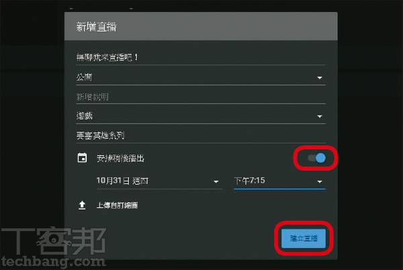The width and height of the screenshot is (403, 270).
Task: Open the 10月31日 週四 date picker
Action: tap(159, 181)
